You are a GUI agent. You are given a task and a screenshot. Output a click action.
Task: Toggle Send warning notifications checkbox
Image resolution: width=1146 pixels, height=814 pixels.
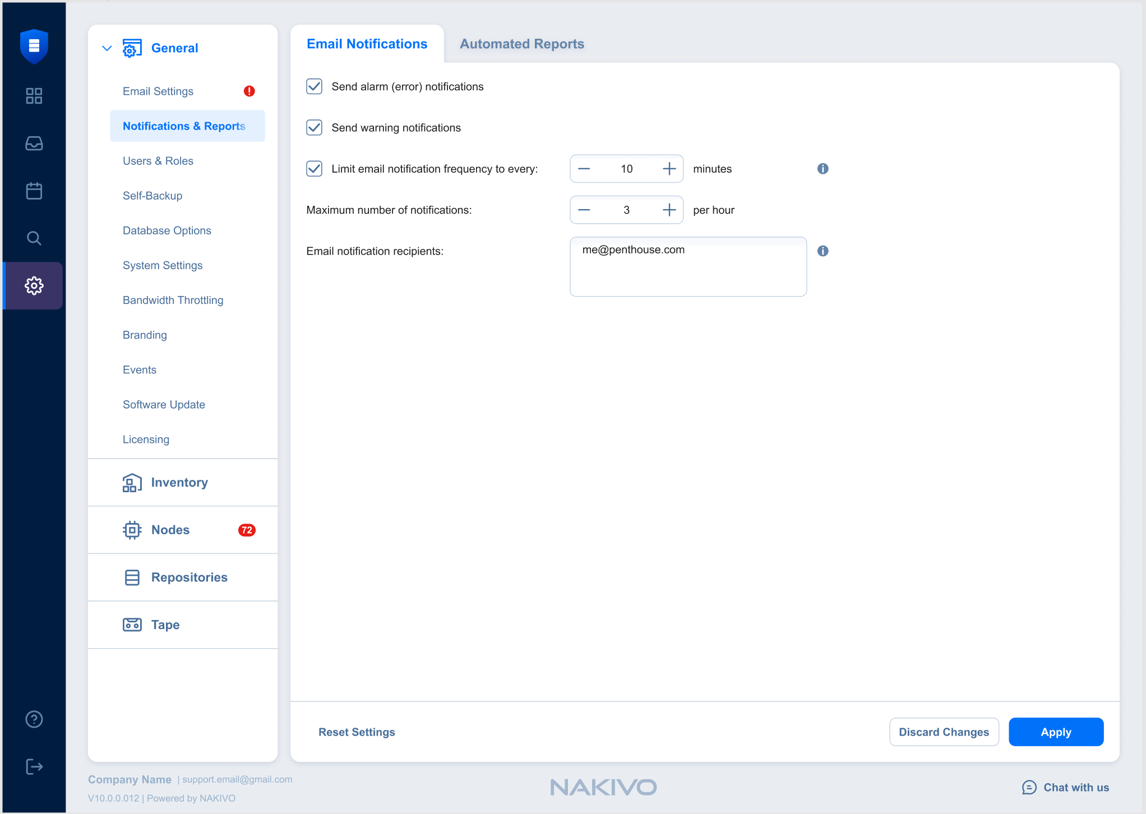coord(314,128)
